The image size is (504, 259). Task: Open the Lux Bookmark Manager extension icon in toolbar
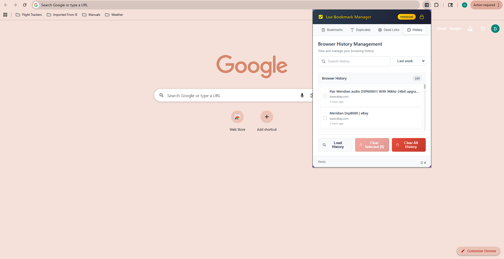(427, 5)
